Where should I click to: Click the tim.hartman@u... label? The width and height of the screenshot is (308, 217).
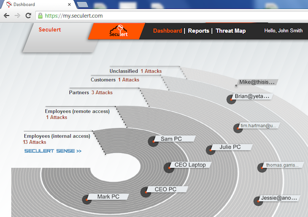coord(259,126)
